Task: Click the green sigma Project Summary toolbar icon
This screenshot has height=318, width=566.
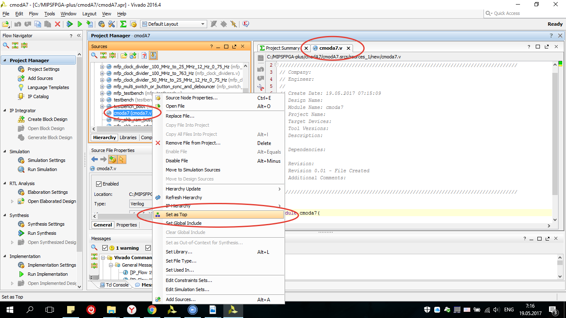Action: click(123, 24)
